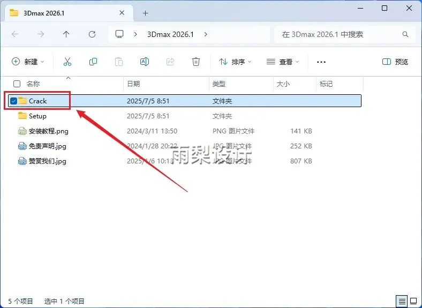
Task: Click the Copy icon in toolbar
Action: pos(93,62)
